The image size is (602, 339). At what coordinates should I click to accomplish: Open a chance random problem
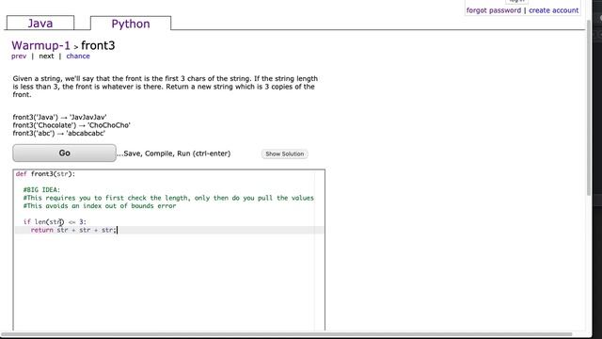tap(78, 56)
